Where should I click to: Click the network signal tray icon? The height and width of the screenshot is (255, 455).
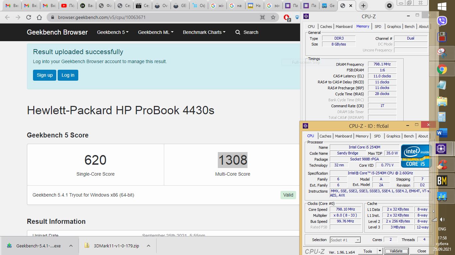tap(434, 219)
